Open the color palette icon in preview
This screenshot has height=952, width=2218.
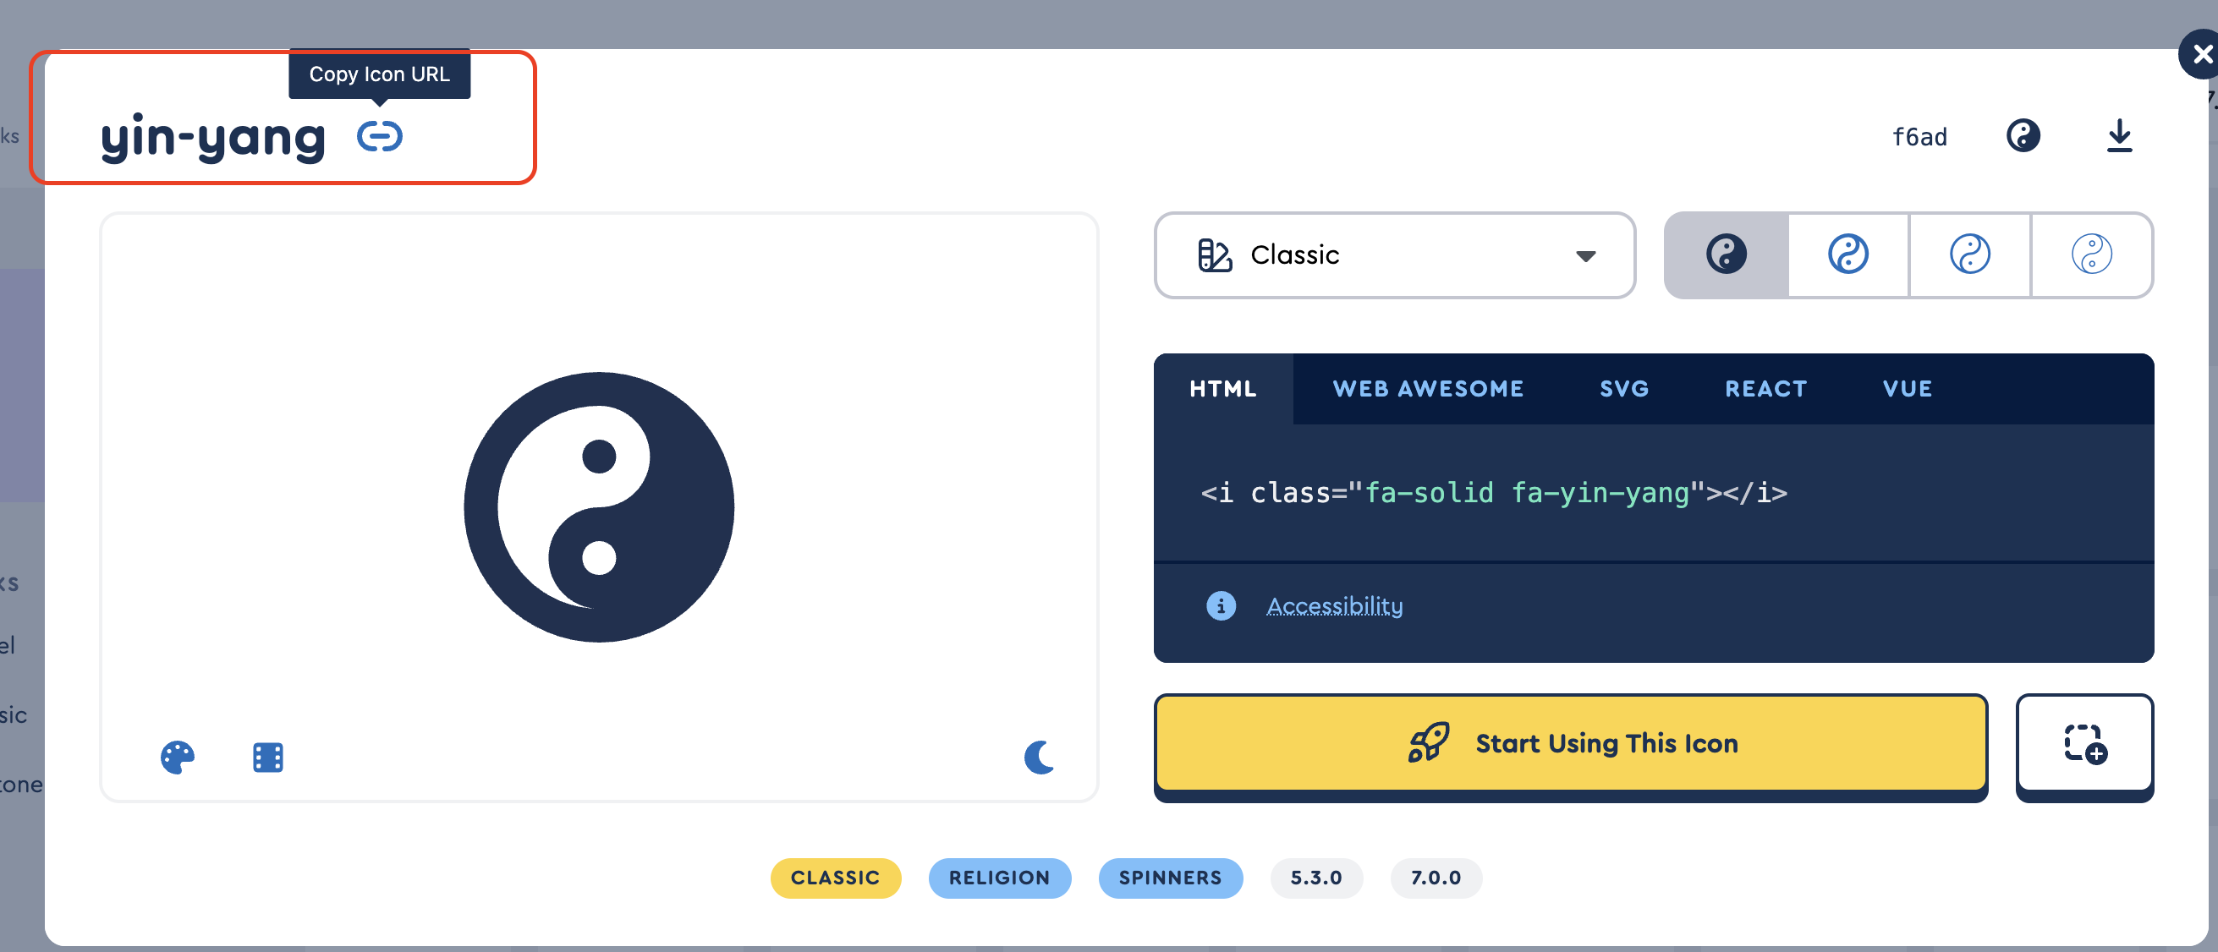[x=178, y=758]
